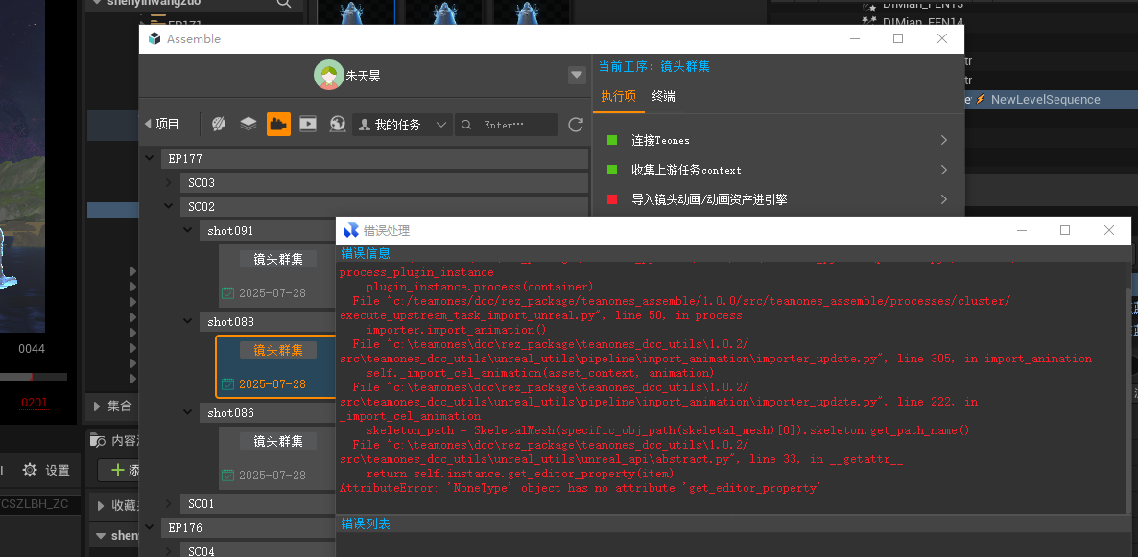Screen dimensions: 1138x557
Task: Click the calendar icon under shot086
Action: coord(227,476)
